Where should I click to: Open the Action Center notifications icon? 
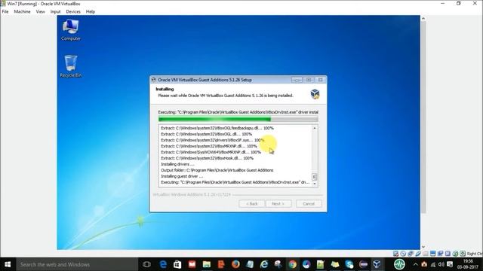[450, 264]
